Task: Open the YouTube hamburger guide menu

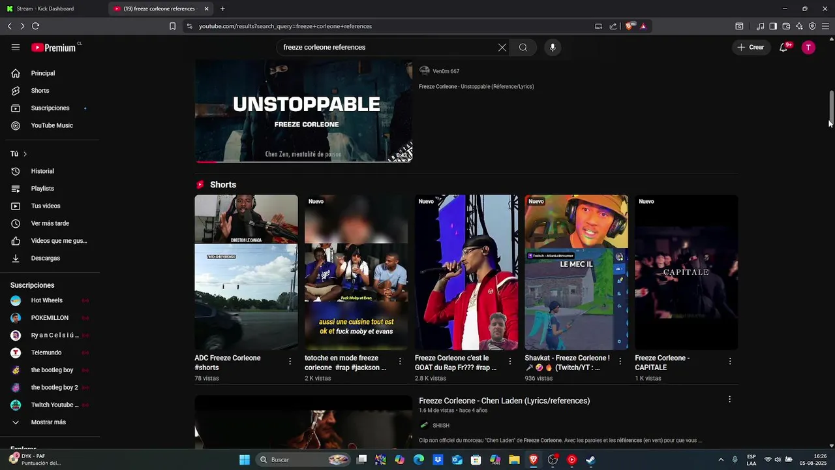Action: pyautogui.click(x=16, y=47)
